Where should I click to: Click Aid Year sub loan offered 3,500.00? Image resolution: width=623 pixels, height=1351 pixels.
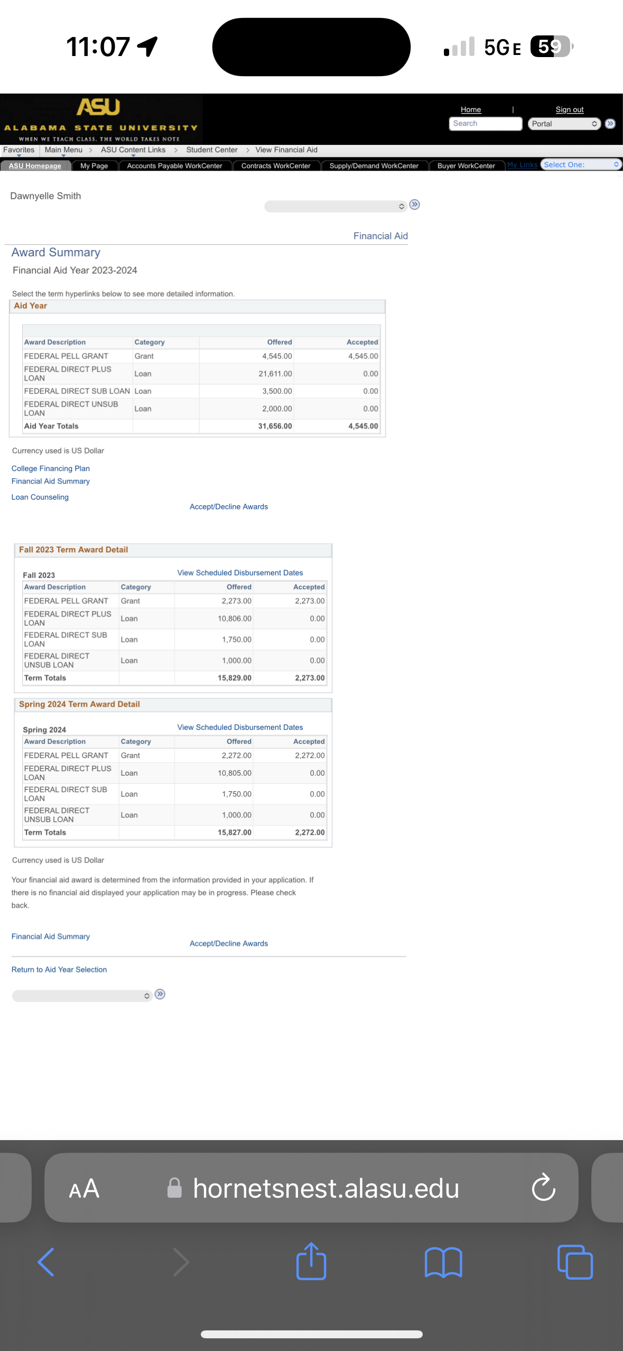(277, 391)
